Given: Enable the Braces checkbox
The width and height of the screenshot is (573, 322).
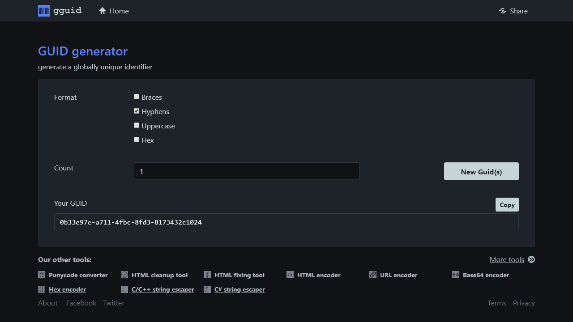Looking at the screenshot, I should [x=137, y=97].
